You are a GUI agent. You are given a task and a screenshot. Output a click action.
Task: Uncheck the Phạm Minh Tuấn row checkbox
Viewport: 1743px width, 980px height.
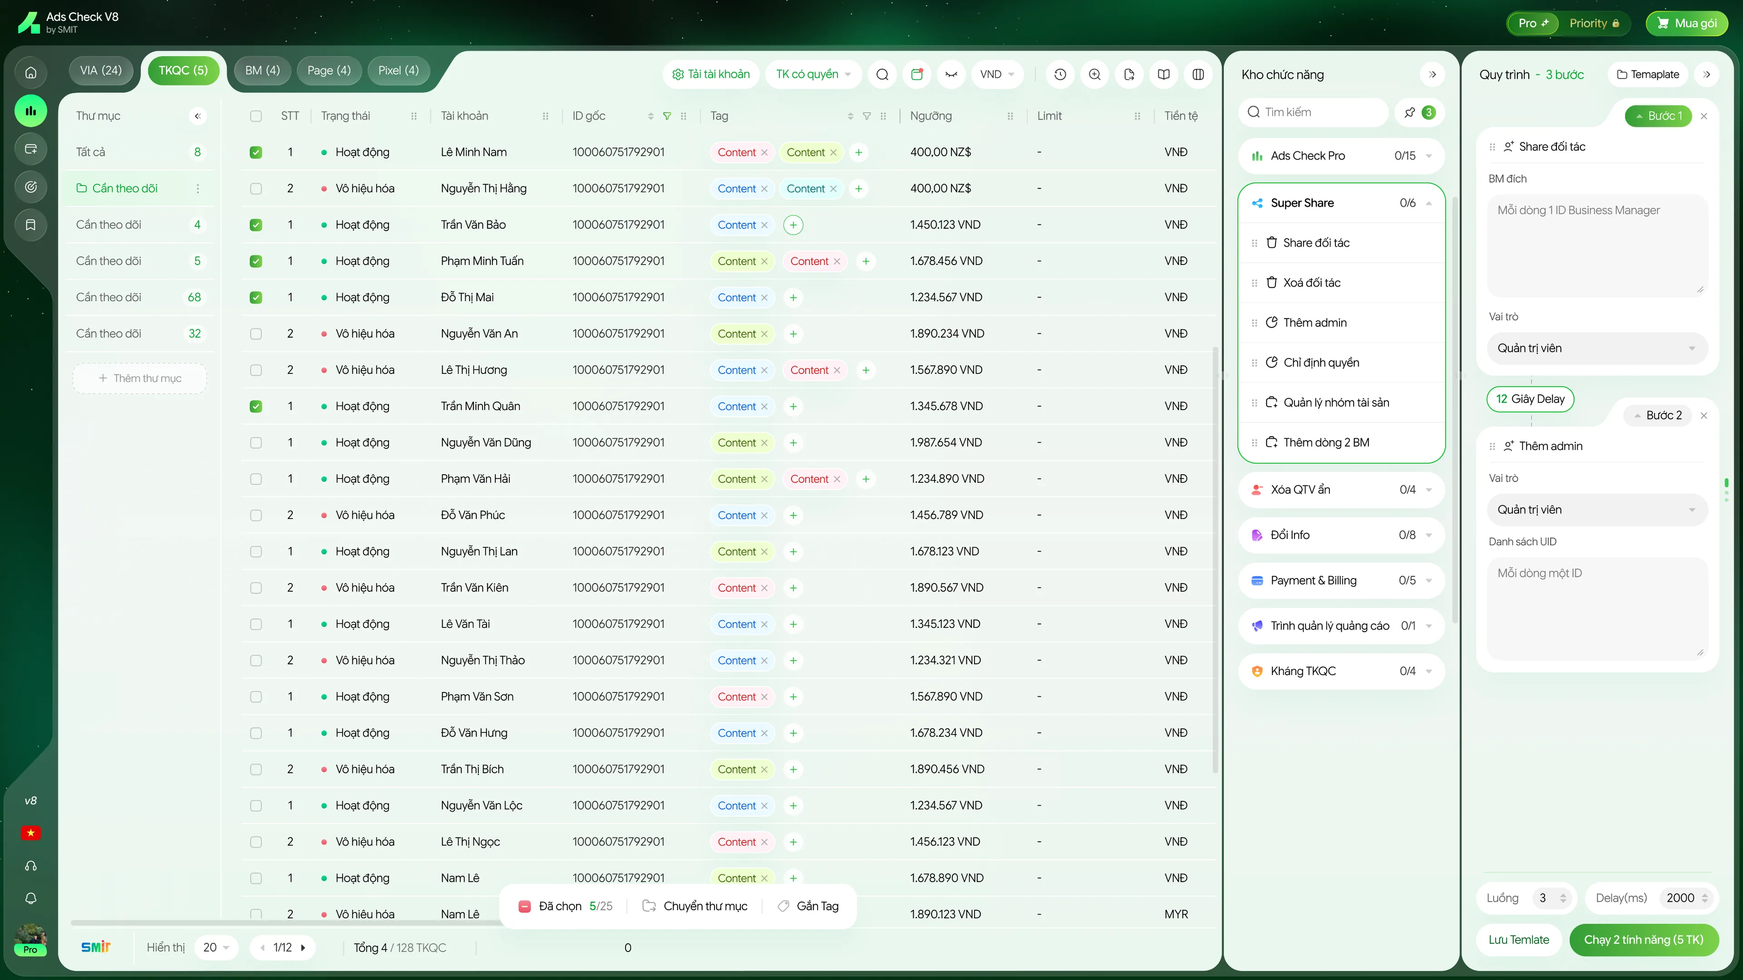coord(256,261)
